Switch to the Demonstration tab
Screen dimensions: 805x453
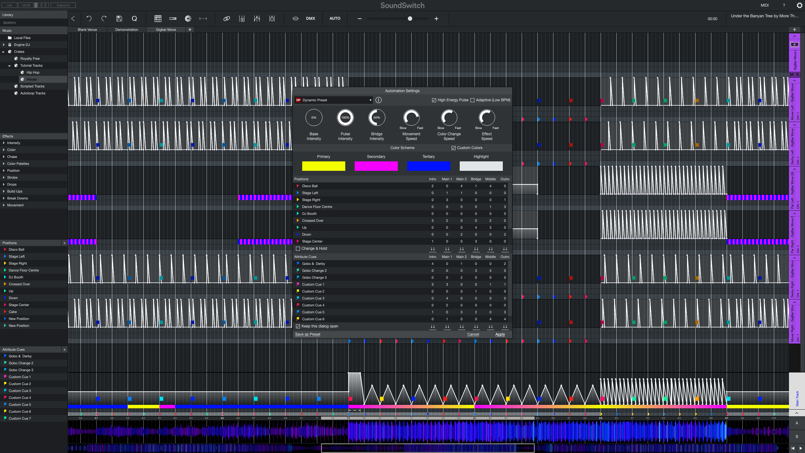click(126, 30)
